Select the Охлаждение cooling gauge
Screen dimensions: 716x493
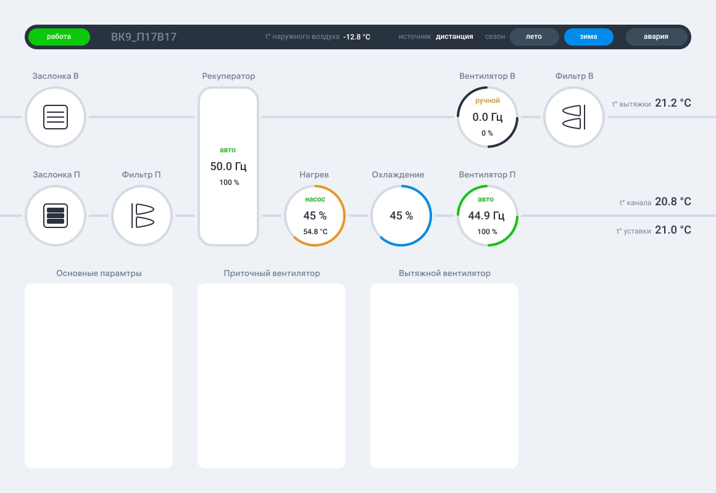(x=401, y=216)
